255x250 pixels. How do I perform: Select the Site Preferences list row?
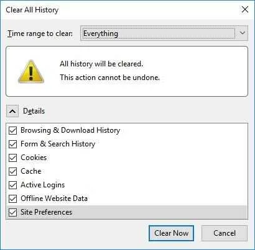[x=127, y=212]
